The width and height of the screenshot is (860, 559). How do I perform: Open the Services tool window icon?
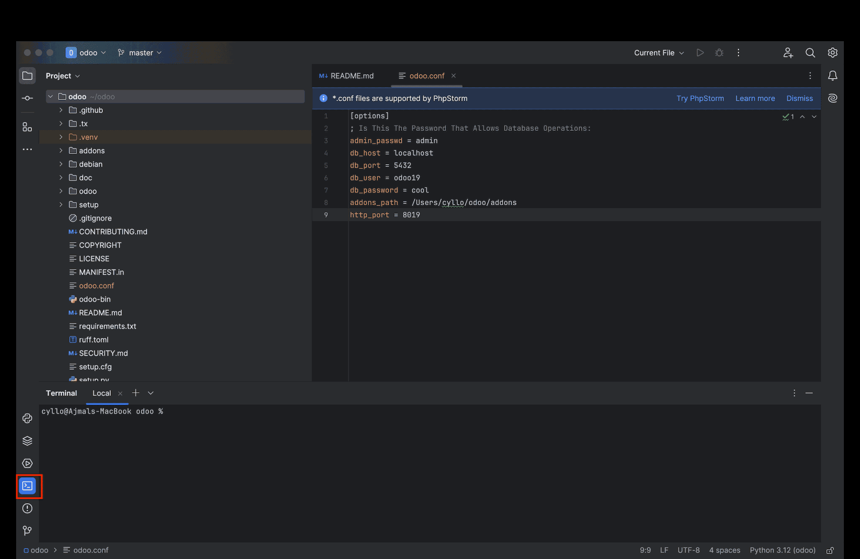coord(27,463)
